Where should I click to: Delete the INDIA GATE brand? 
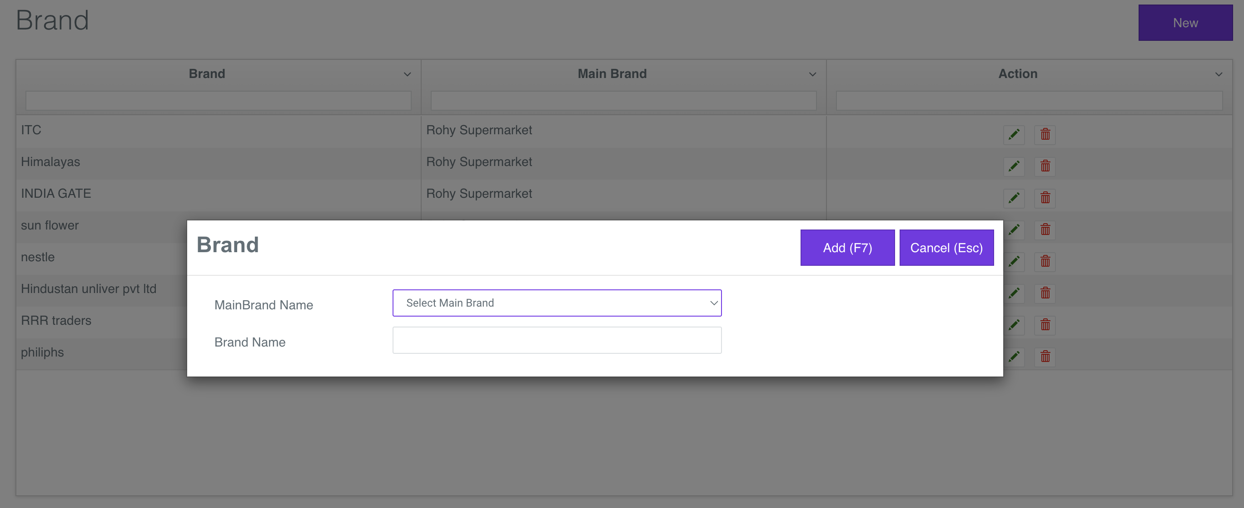[x=1045, y=198]
